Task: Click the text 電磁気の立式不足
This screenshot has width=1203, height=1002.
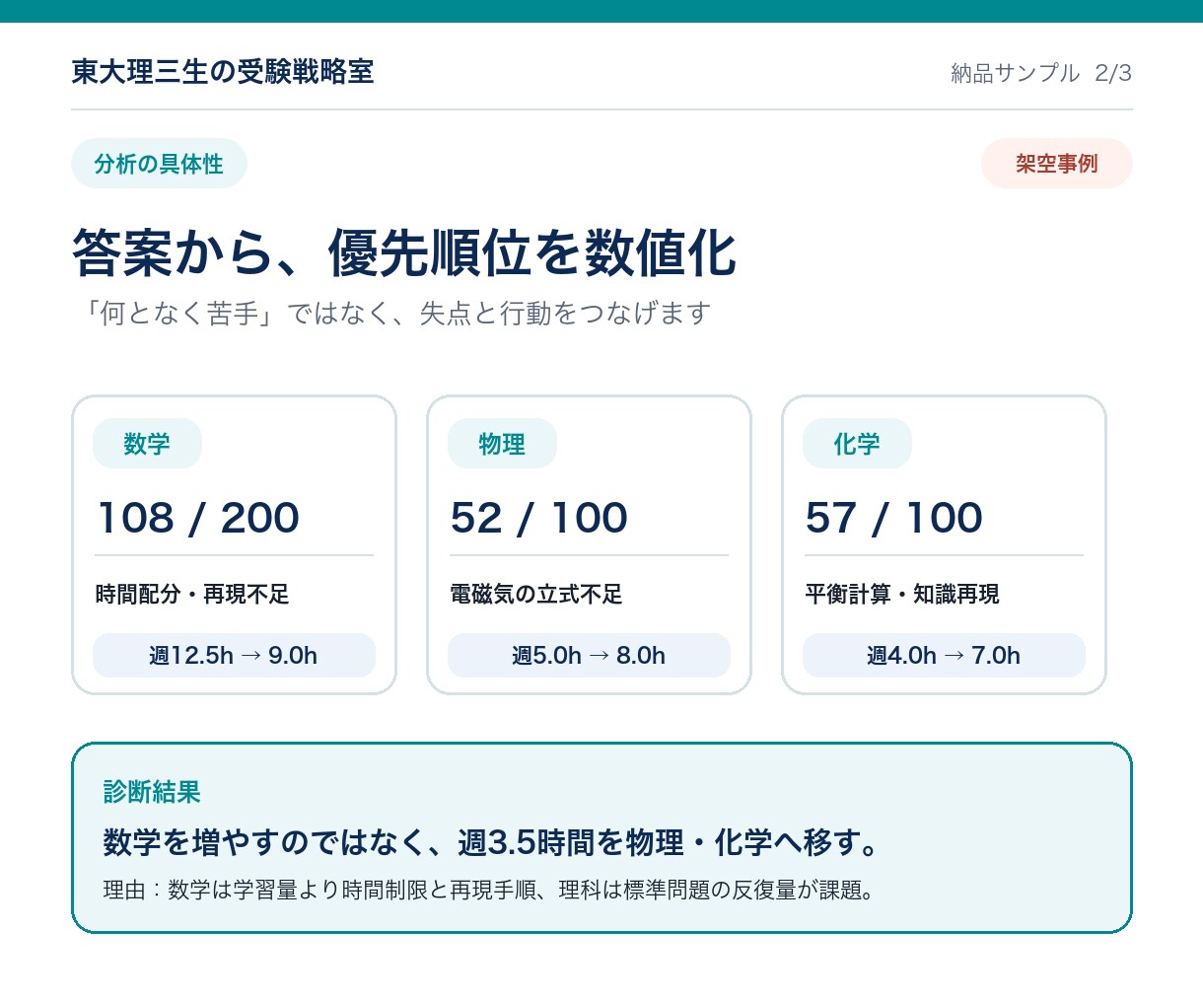Action: coord(536,594)
